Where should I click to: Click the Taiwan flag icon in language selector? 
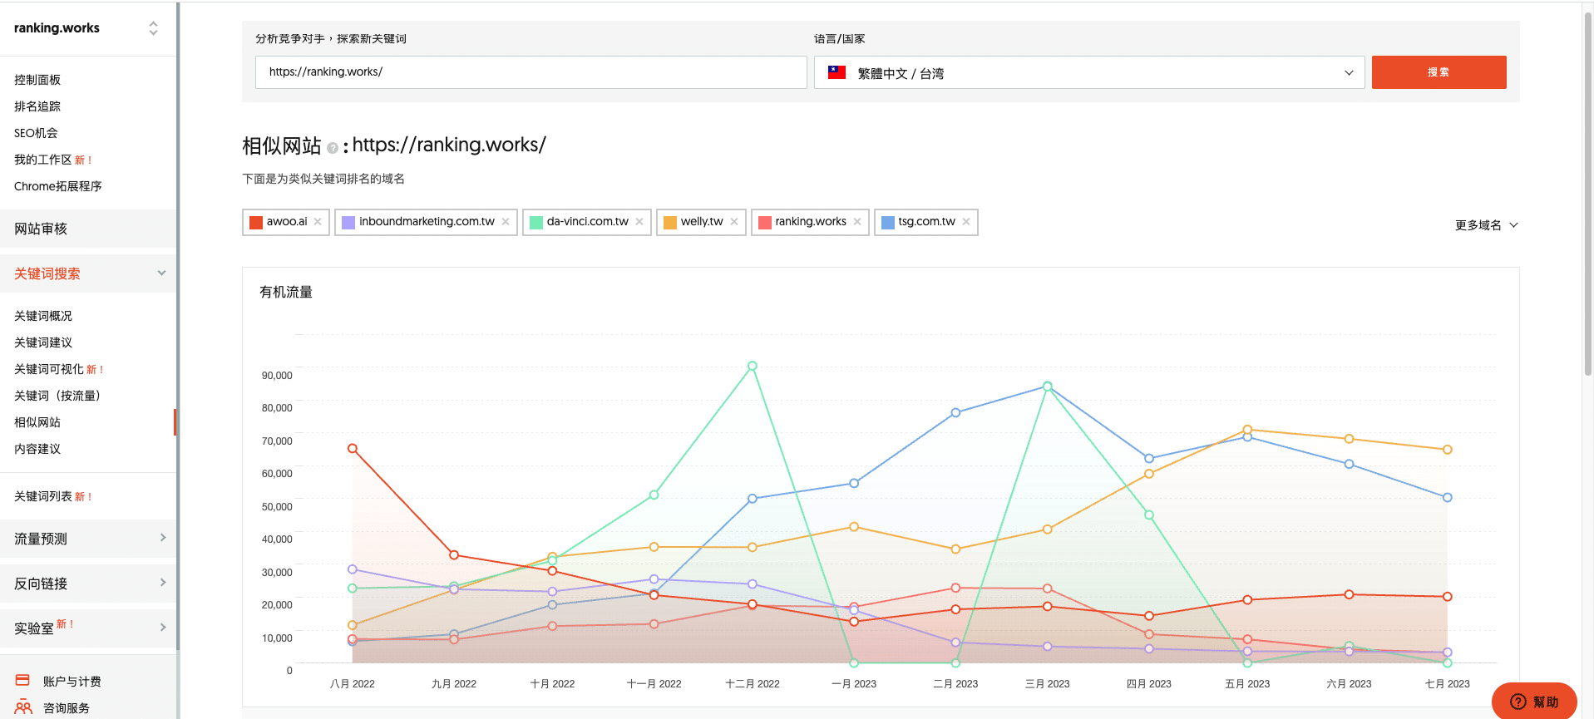coord(836,73)
